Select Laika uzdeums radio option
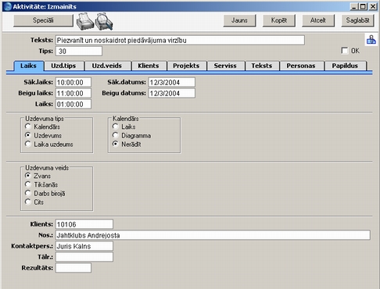The image size is (380, 289). tap(28, 144)
